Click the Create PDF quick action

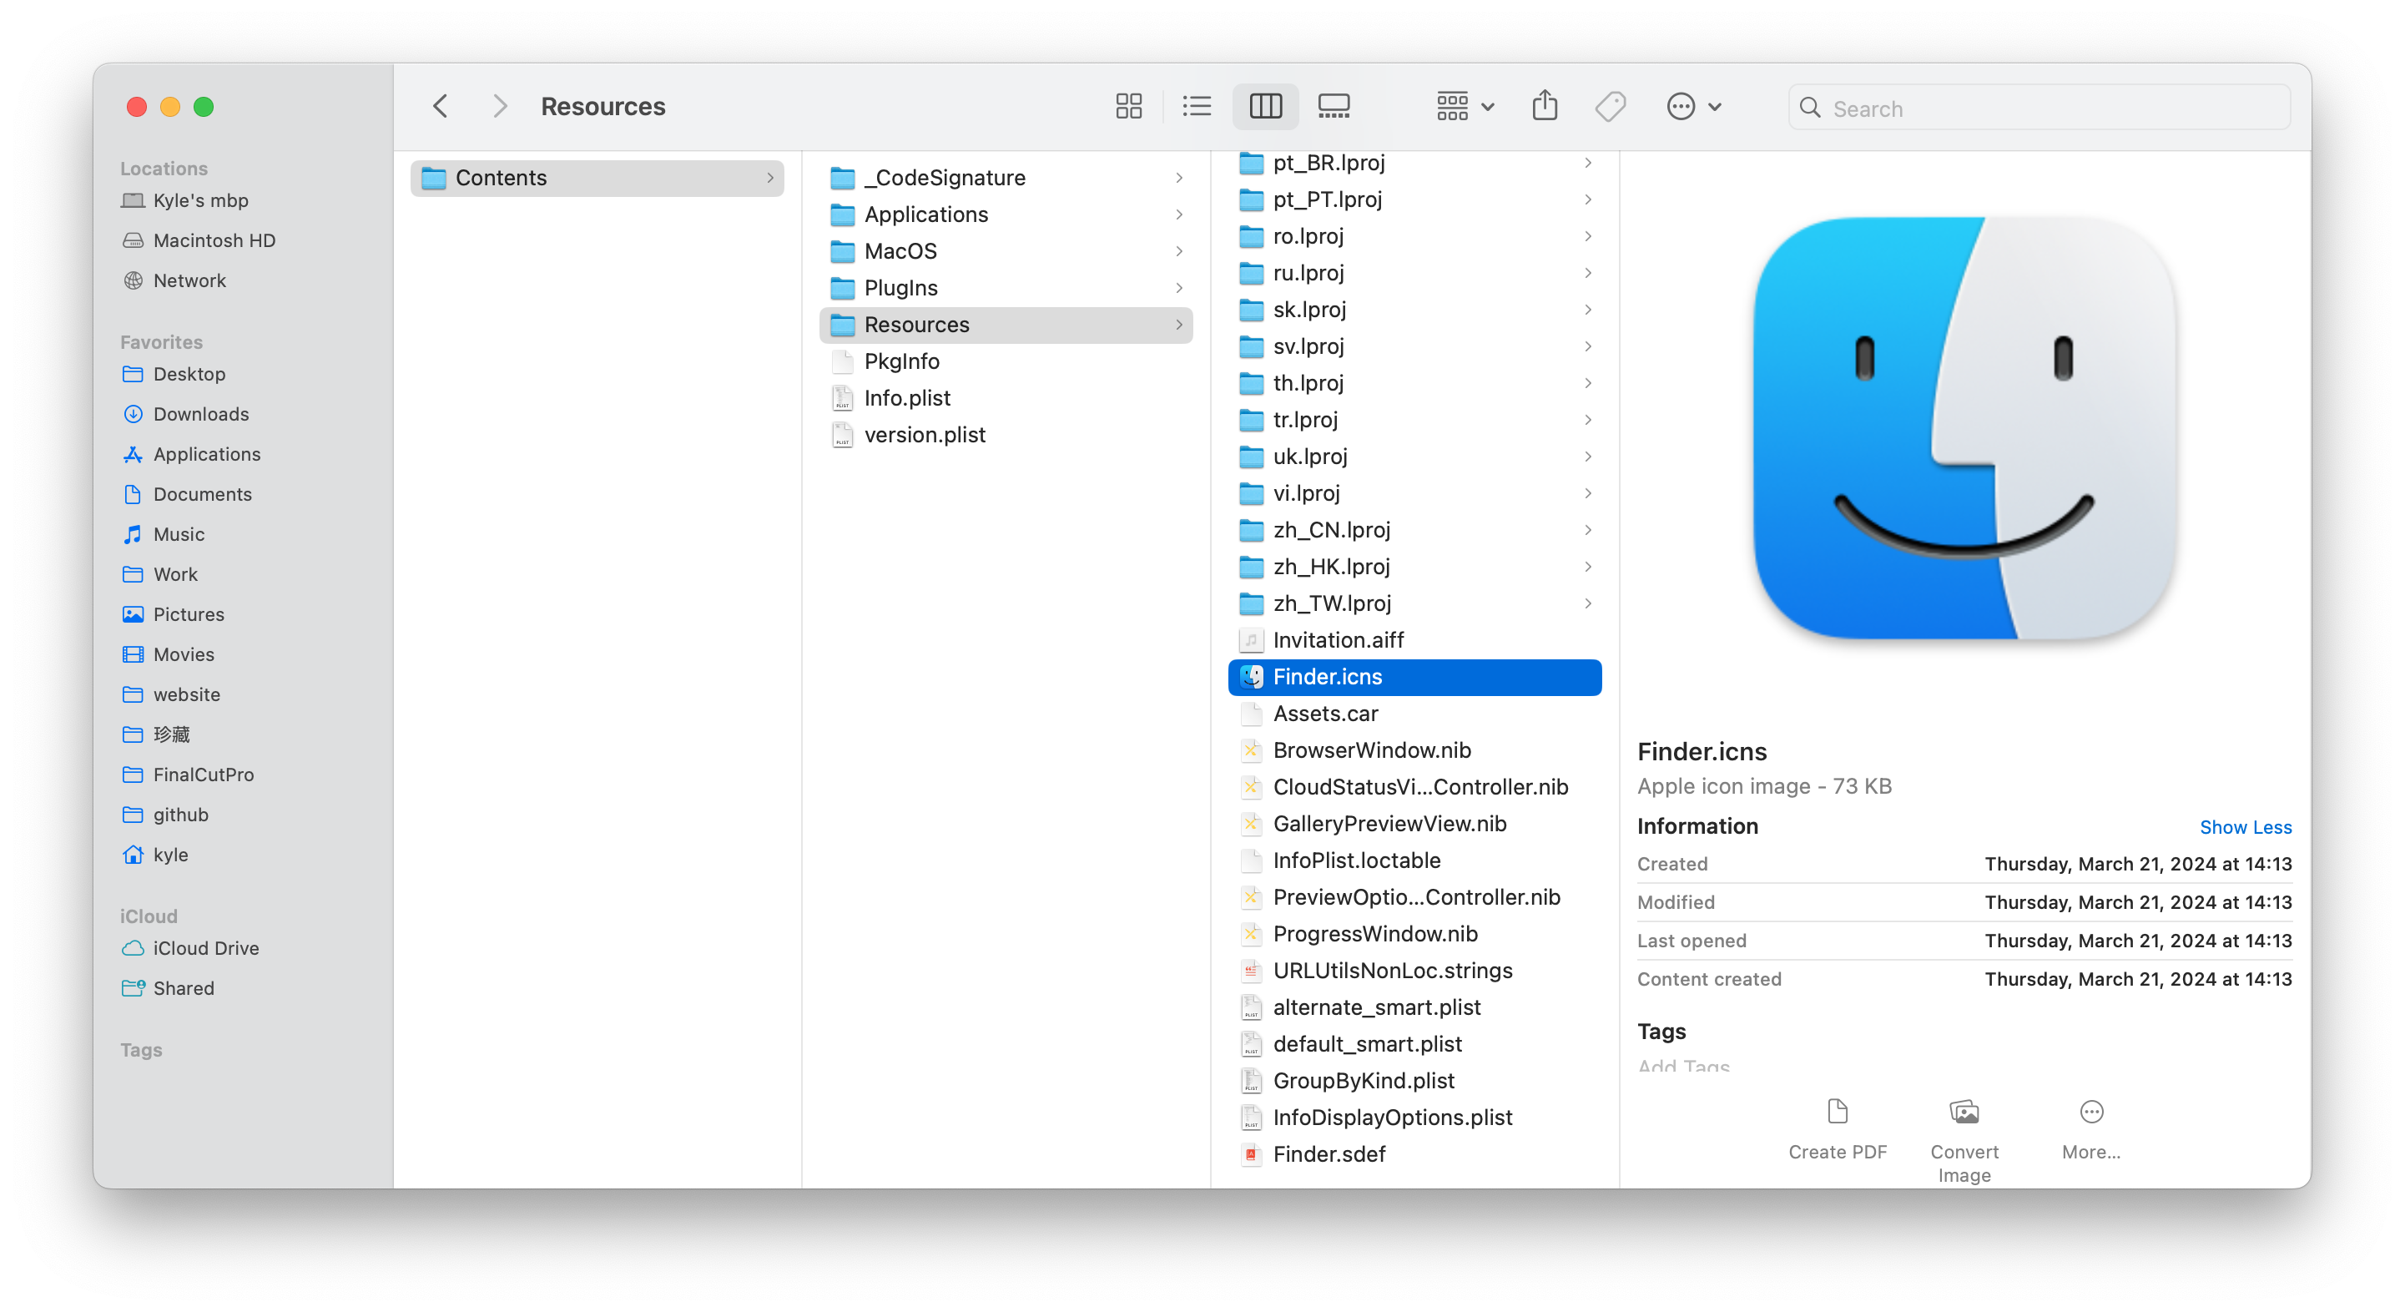(1837, 1128)
